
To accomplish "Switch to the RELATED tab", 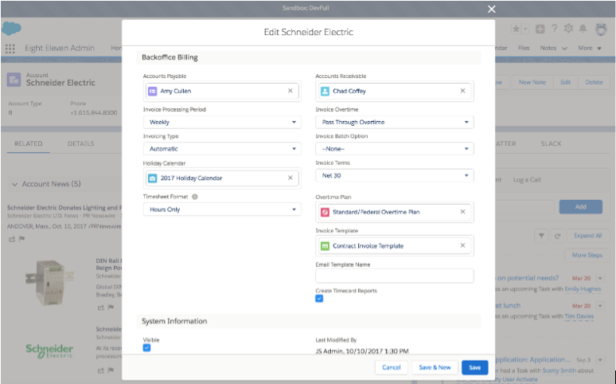I will tap(29, 143).
